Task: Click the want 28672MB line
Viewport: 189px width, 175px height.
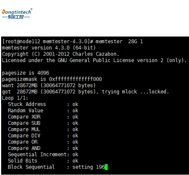Action: (49, 86)
